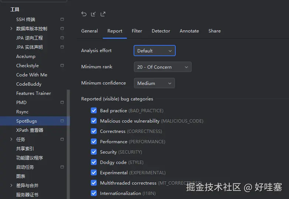Click project-level icon beside JPA 实体声明
Screen dimensions: 289x199
62,47
